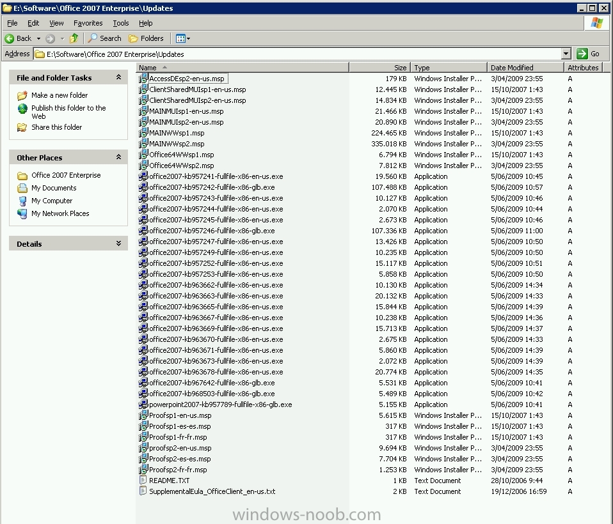Viewport: 613px width, 524px height.
Task: Select office2007-kb957241 application icon
Action: pyautogui.click(x=143, y=176)
